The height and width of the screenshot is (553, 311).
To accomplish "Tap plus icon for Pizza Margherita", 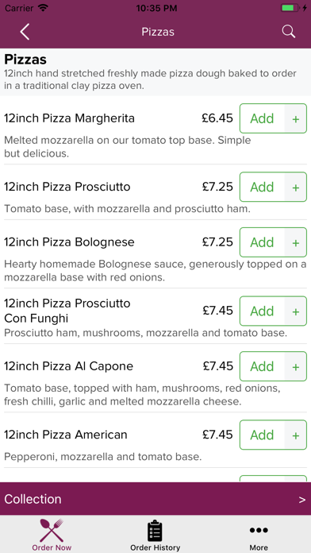I will 296,119.
